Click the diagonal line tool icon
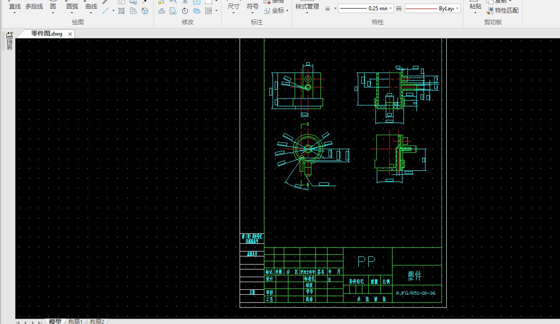Image resolution: width=560 pixels, height=324 pixels. point(105,11)
